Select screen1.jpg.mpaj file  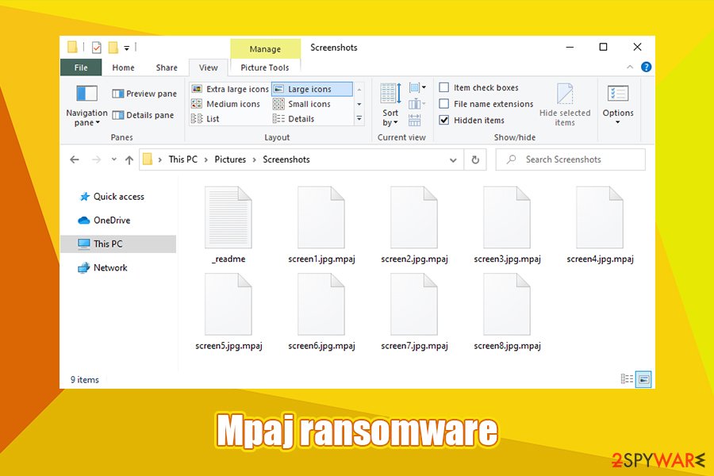click(321, 225)
